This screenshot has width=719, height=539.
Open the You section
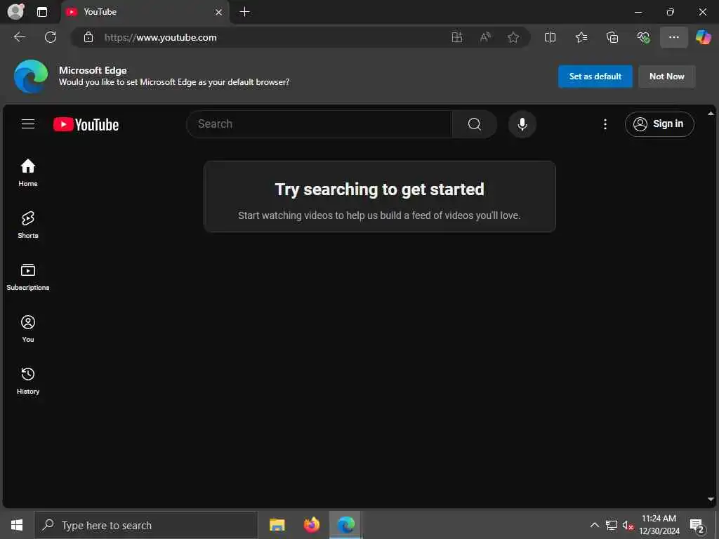click(x=28, y=328)
